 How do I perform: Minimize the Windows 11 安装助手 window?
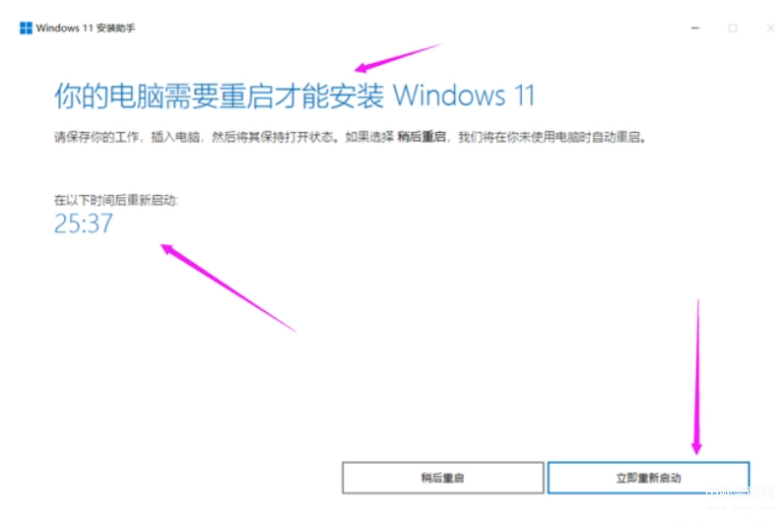(x=695, y=28)
